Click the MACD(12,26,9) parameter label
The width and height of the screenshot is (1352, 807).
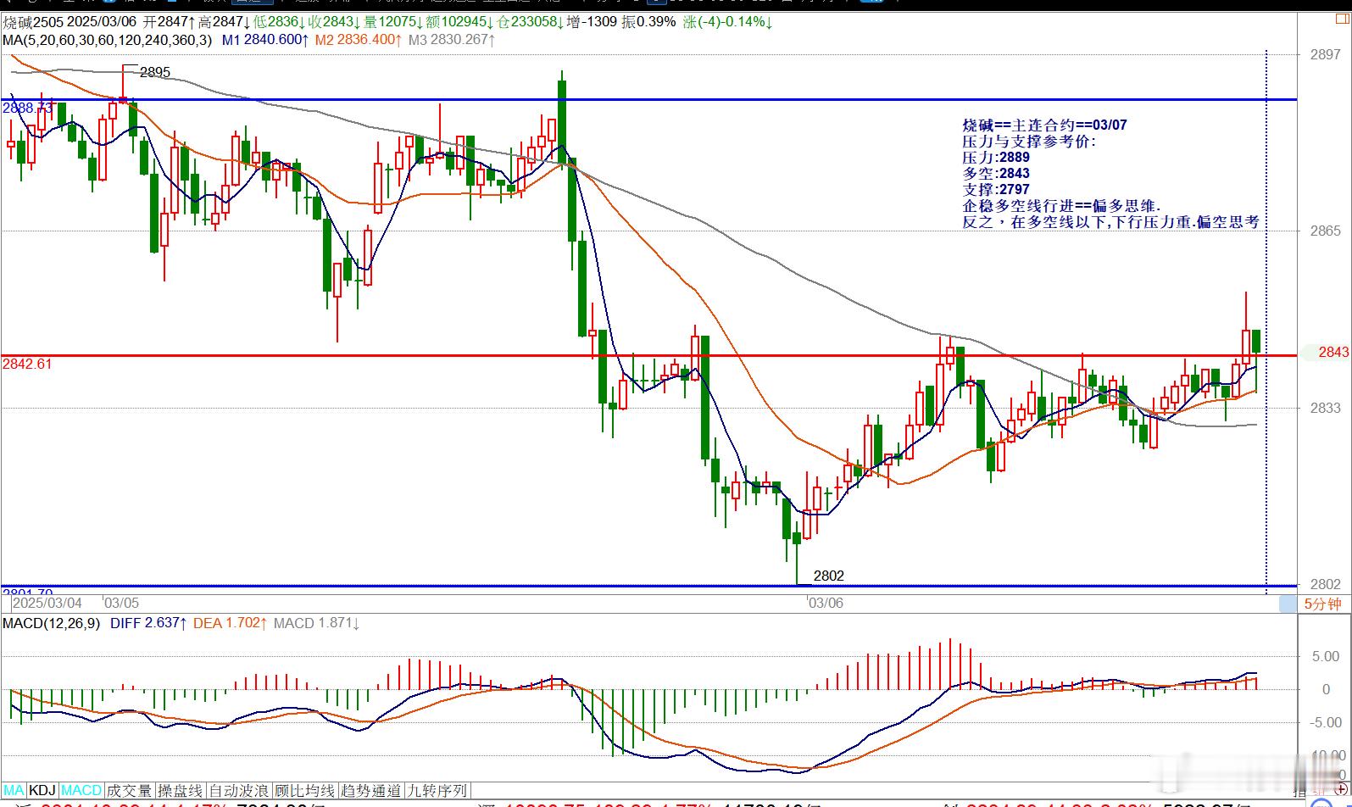(52, 623)
